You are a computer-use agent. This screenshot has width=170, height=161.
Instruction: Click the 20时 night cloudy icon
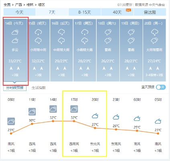click(x=95, y=116)
